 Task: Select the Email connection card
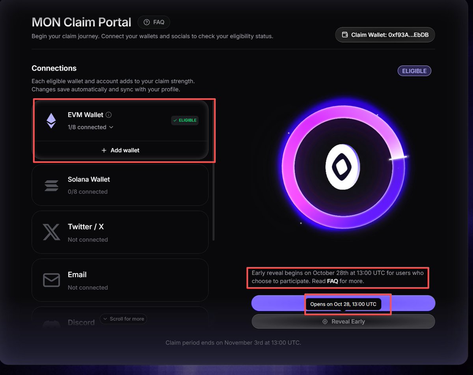[x=120, y=280]
